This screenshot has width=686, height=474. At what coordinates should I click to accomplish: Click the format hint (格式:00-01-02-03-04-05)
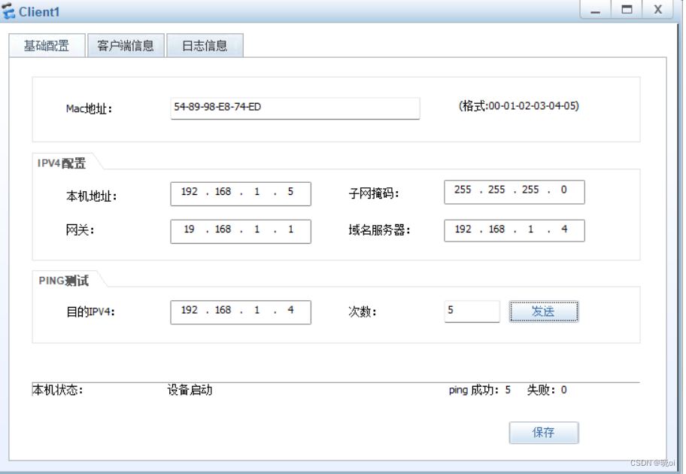(x=518, y=106)
